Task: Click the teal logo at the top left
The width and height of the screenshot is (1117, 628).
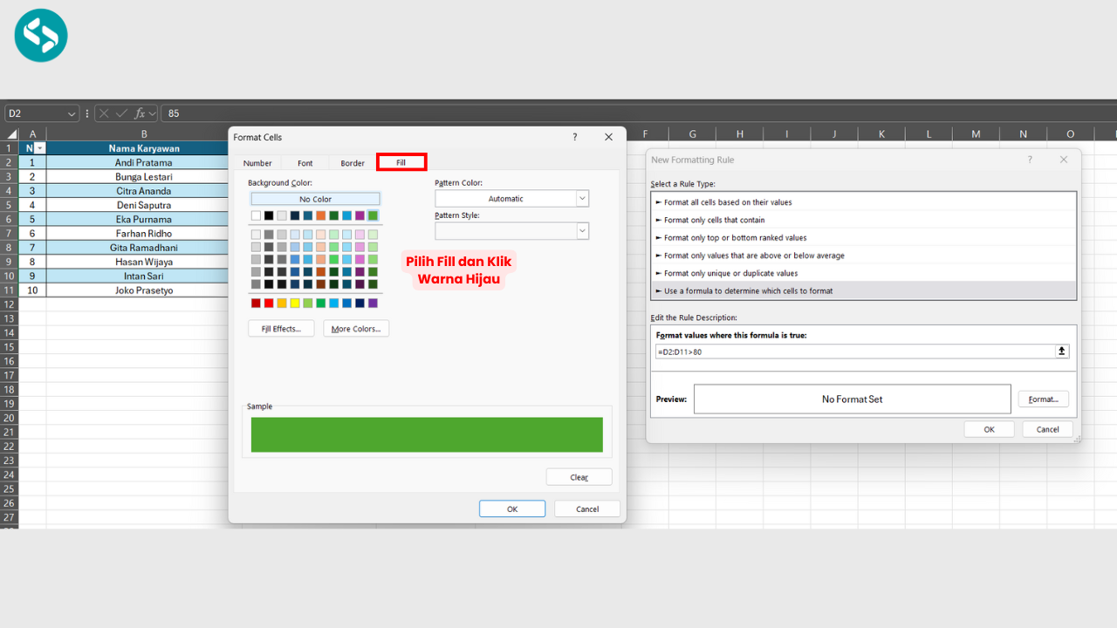Action: [x=41, y=36]
